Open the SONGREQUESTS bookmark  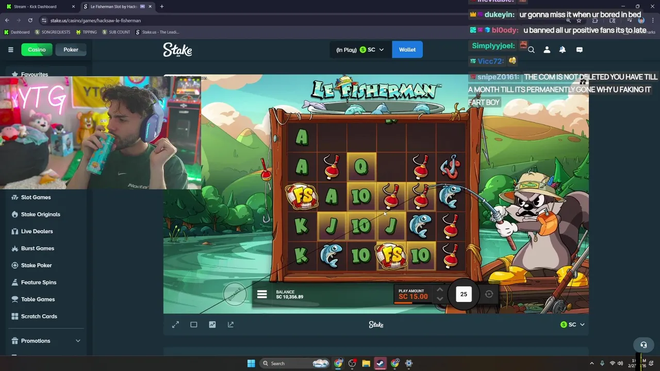click(x=53, y=32)
